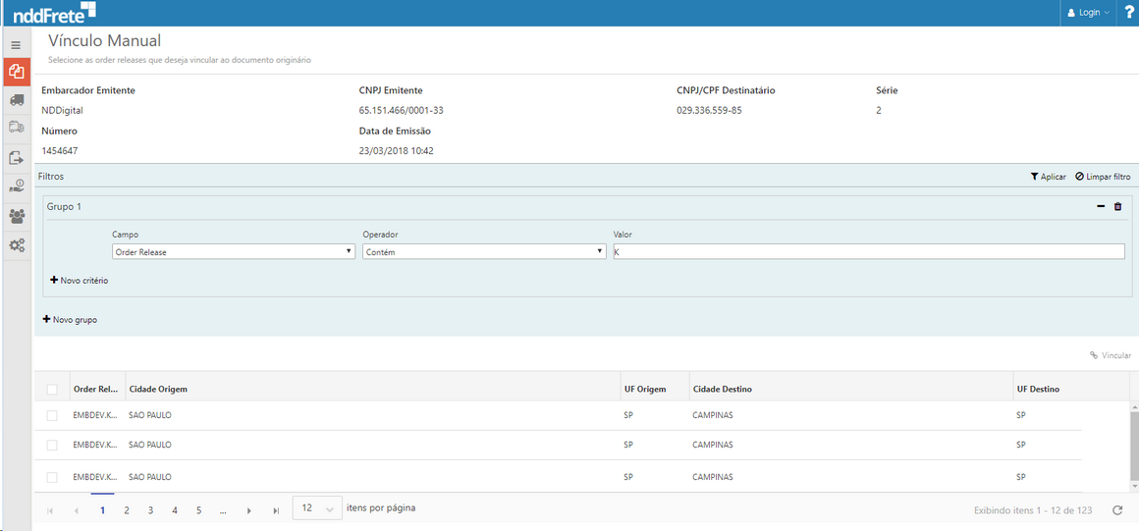
Task: Click the Aplicar filter button
Action: click(x=1048, y=177)
